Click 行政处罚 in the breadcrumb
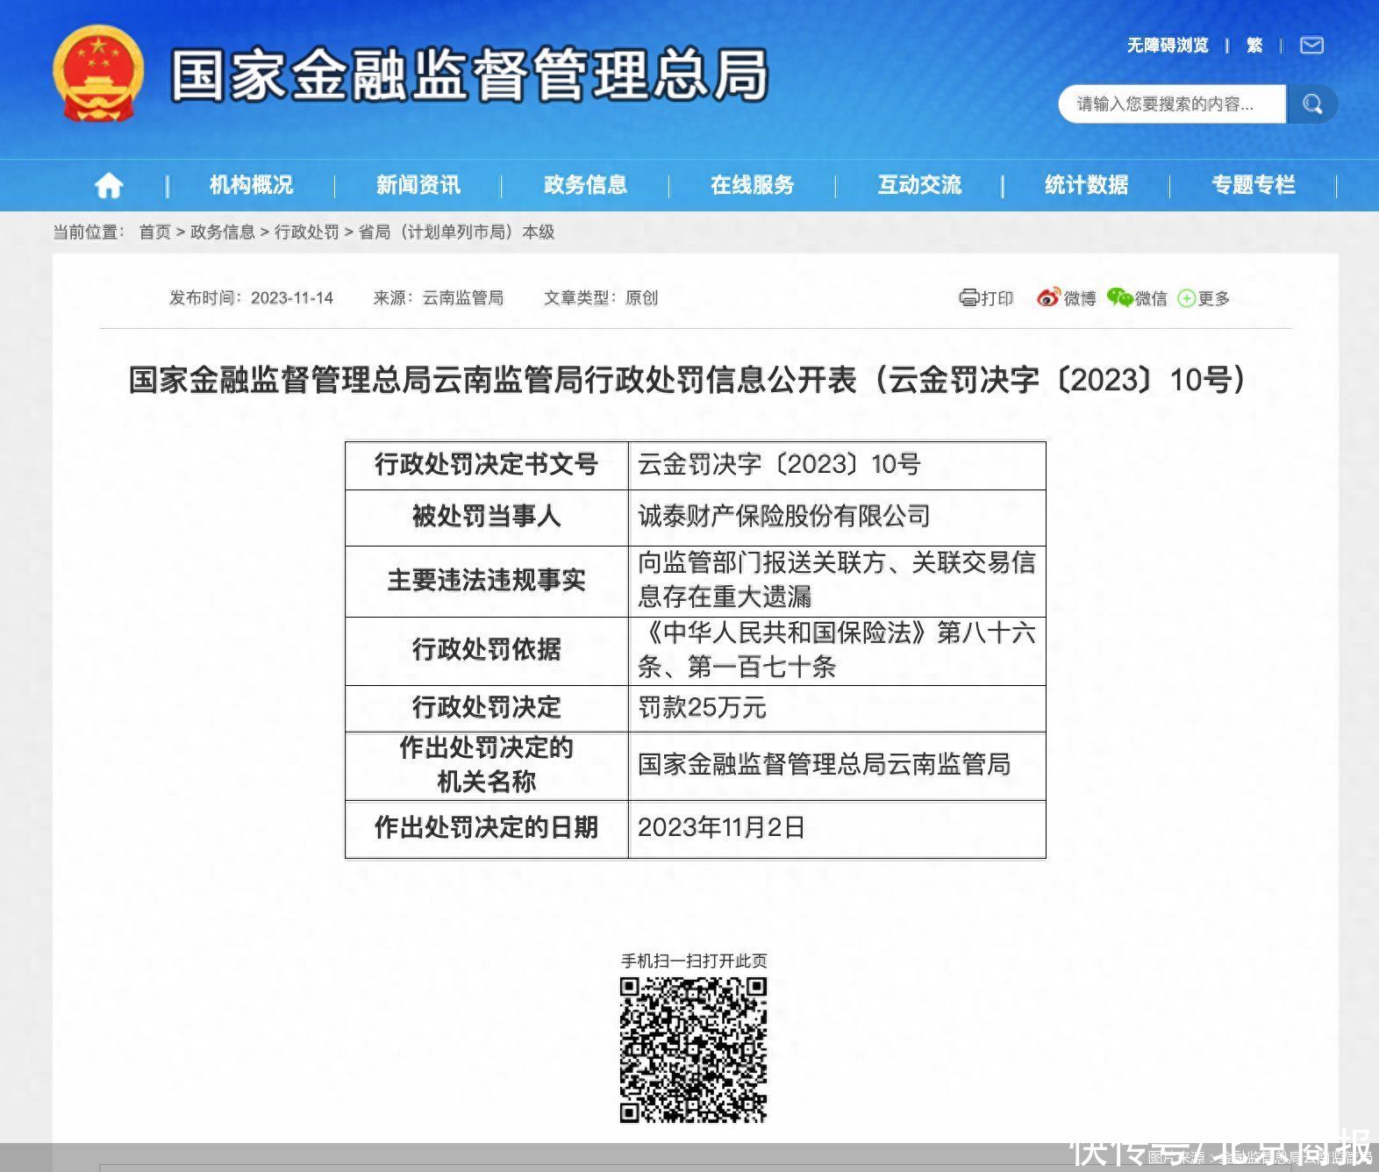Image resolution: width=1379 pixels, height=1172 pixels. [x=306, y=232]
